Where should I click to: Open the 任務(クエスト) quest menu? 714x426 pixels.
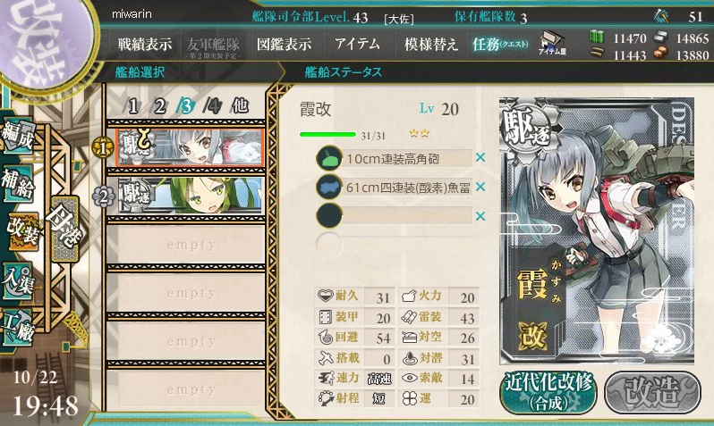500,44
